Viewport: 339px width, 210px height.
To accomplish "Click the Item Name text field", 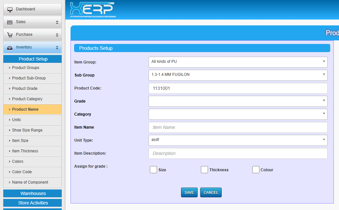I will coord(238,127).
